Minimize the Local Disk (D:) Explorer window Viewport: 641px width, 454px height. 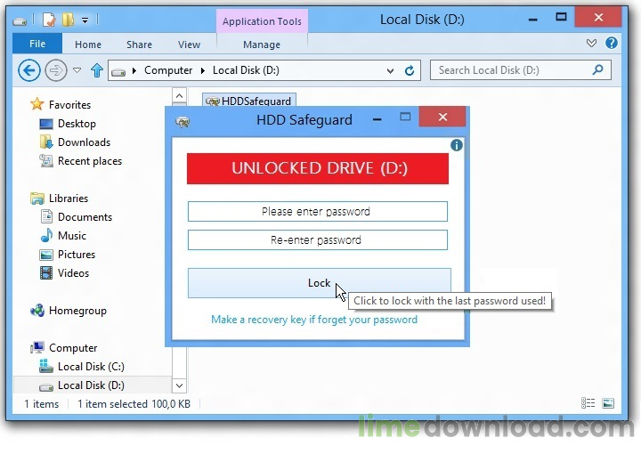click(x=532, y=19)
